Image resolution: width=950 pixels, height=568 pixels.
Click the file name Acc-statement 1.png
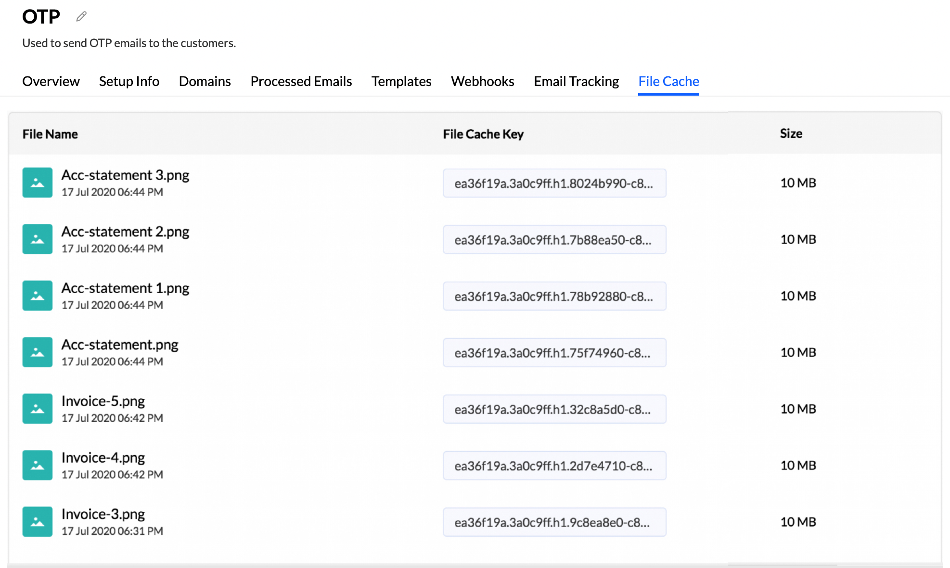point(125,288)
